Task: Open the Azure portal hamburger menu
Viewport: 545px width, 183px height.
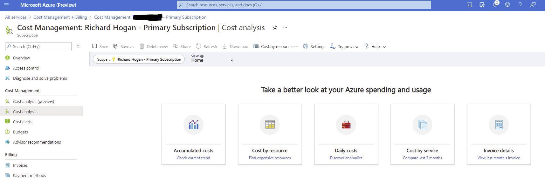Action: [6, 5]
